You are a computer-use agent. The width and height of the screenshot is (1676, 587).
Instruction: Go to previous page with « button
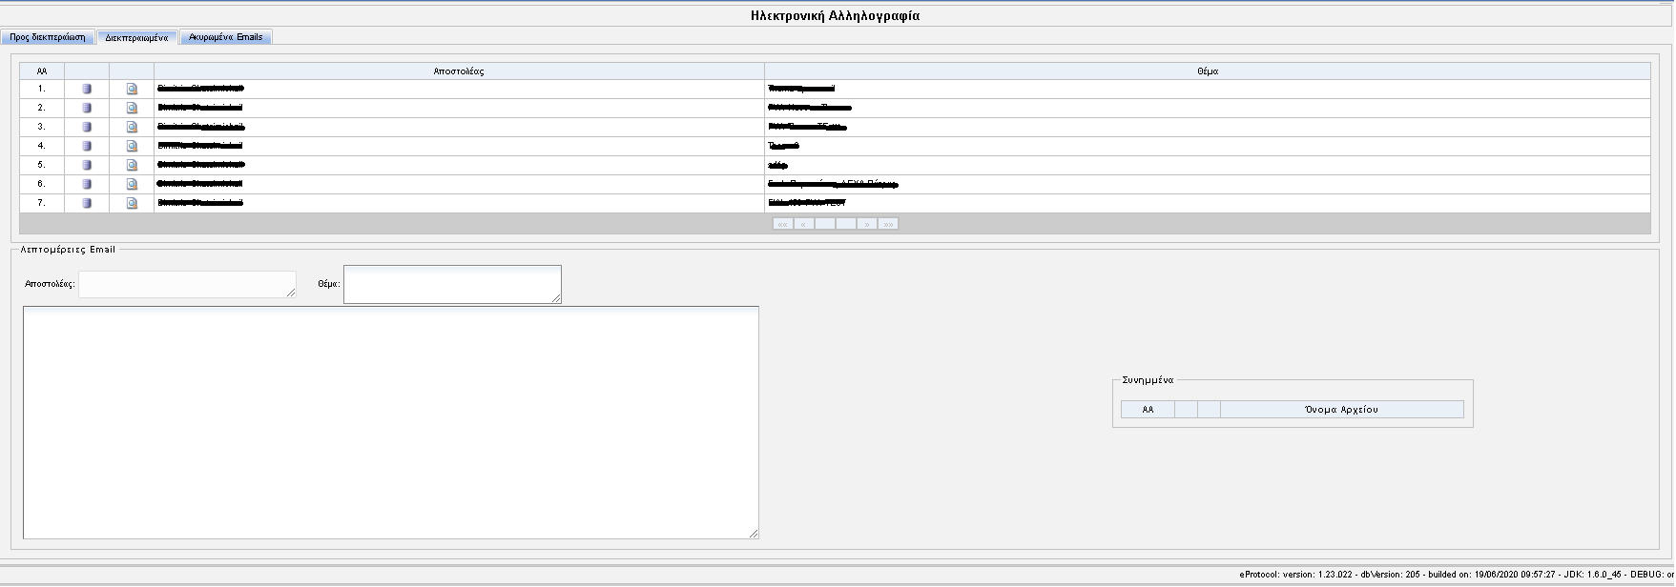click(803, 224)
